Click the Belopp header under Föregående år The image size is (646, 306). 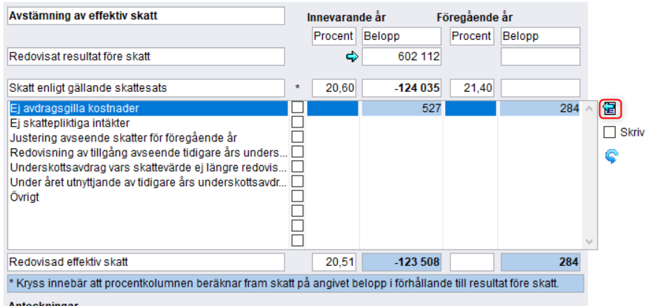pos(541,36)
